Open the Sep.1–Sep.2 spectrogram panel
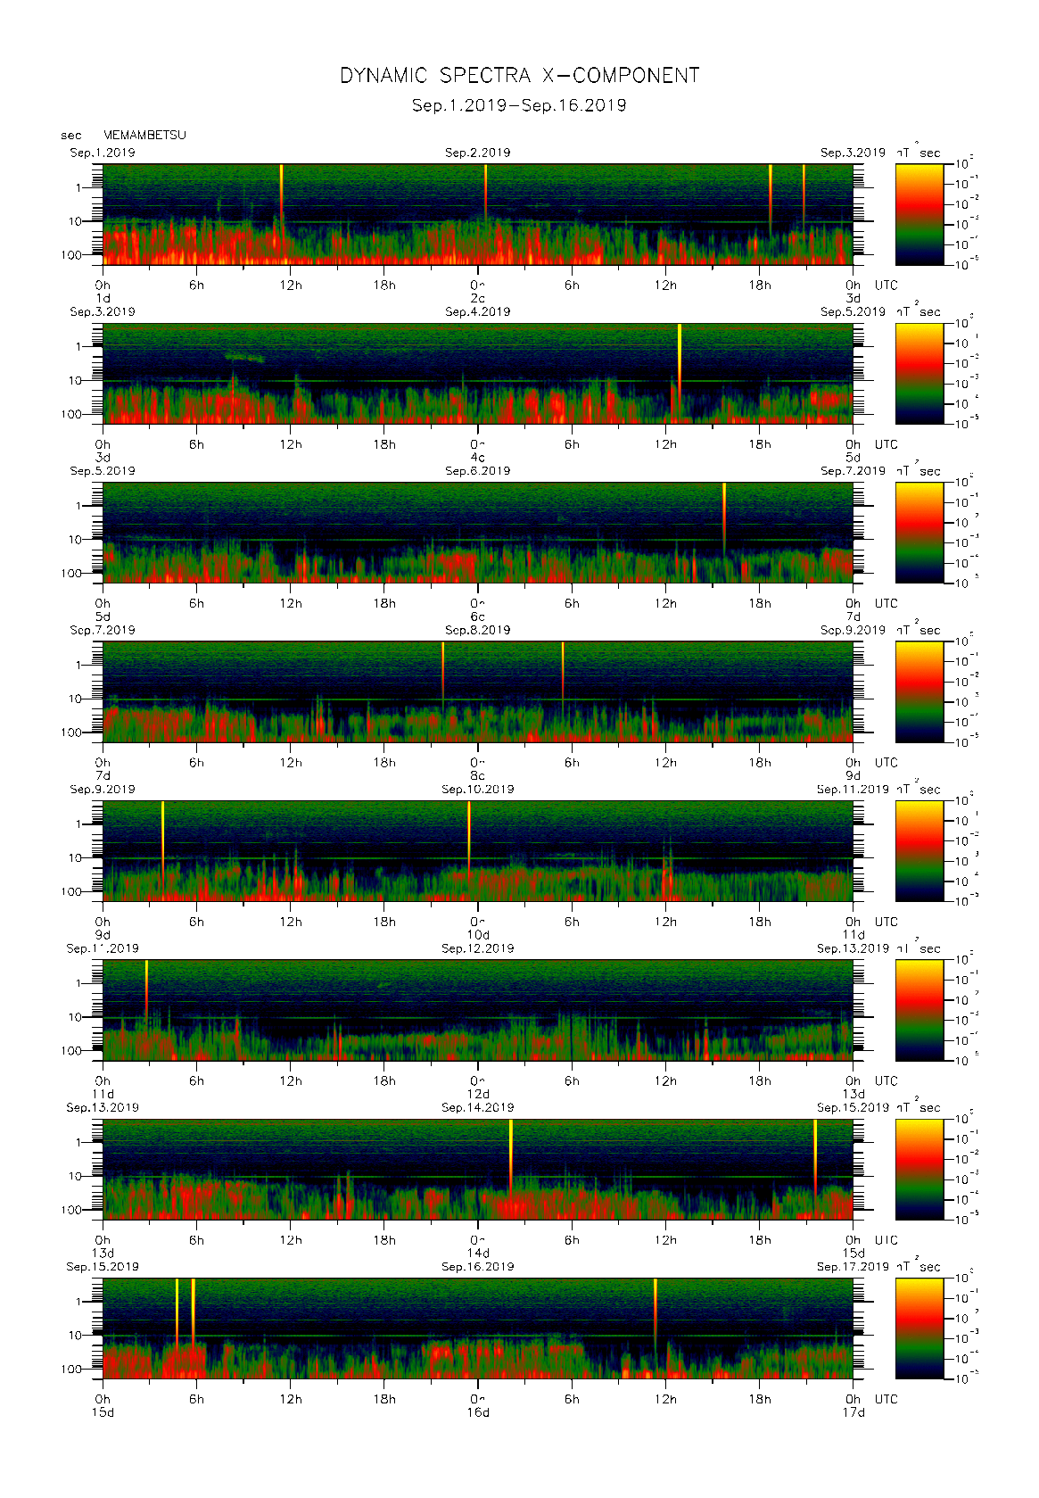Viewport: 1039px width, 1498px height. click(478, 214)
